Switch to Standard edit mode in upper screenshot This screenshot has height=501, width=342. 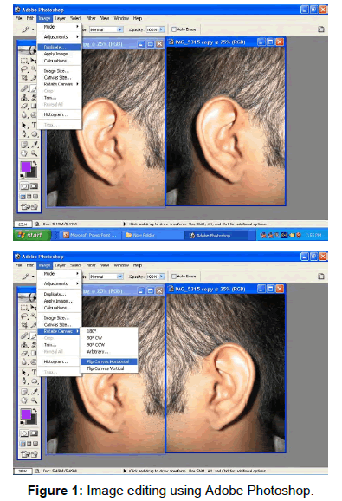(24, 186)
